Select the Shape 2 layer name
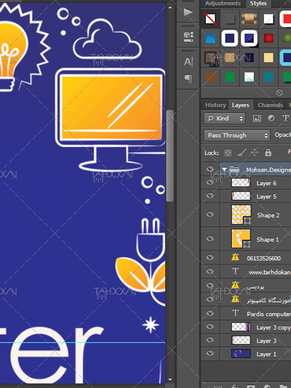The image size is (291, 388). [268, 215]
